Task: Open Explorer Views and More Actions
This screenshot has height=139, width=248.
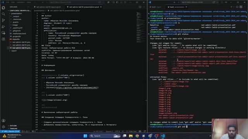Action: (x=28, y=7)
